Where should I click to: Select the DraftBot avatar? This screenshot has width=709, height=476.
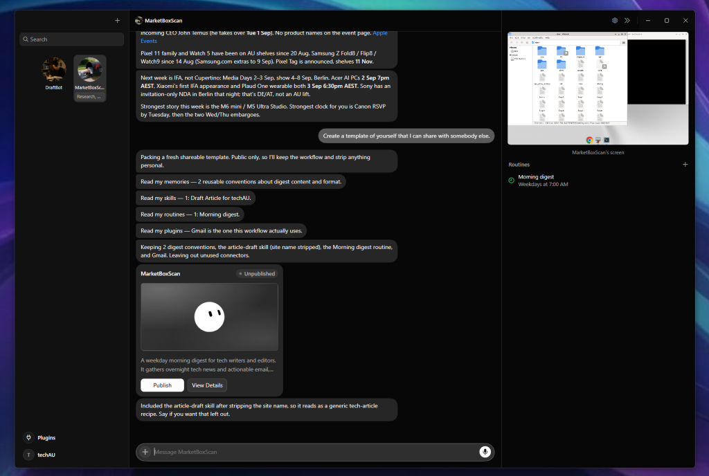point(54,69)
